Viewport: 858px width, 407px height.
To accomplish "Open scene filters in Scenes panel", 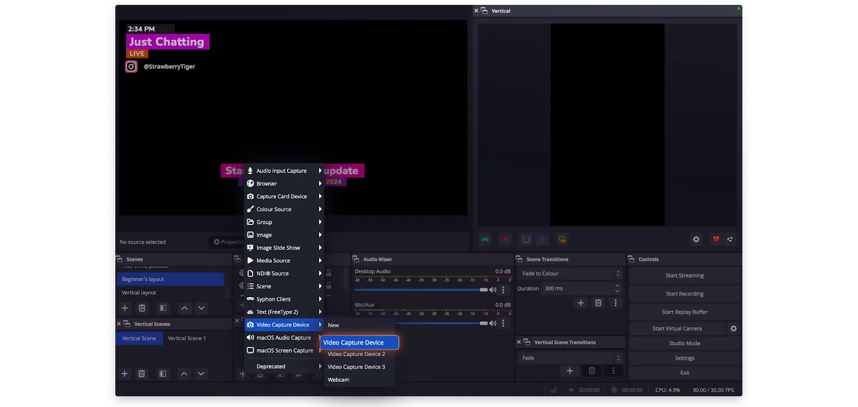I will (x=163, y=308).
